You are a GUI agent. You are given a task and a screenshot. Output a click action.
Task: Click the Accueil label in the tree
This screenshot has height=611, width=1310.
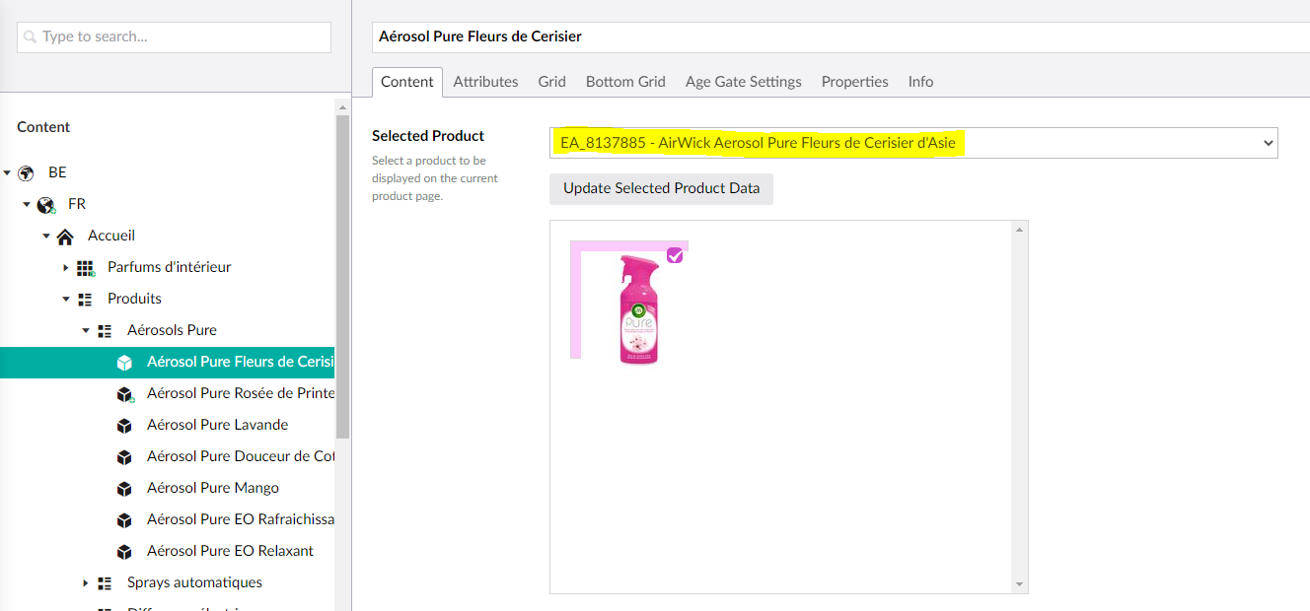click(111, 236)
